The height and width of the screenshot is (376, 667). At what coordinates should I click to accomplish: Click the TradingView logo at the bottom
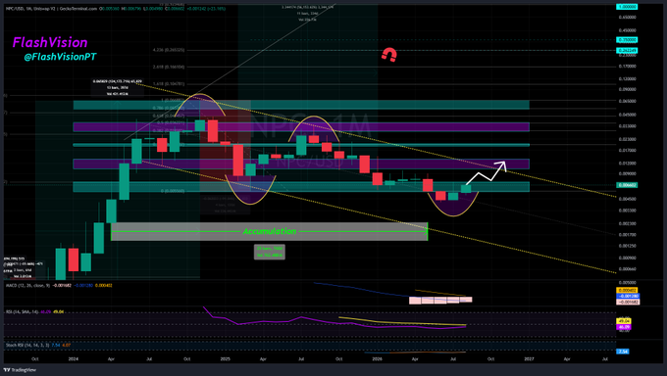[20, 370]
